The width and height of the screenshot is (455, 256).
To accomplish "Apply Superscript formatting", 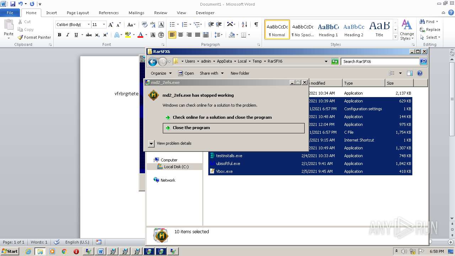I will point(106,35).
